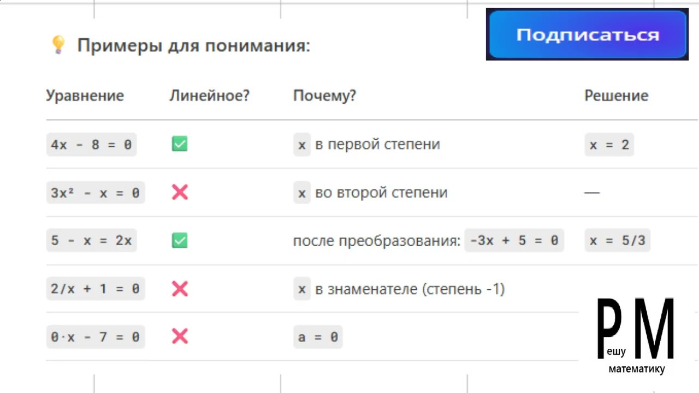Click the Линейное? column header
This screenshot has width=699, height=393.
pos(209,96)
